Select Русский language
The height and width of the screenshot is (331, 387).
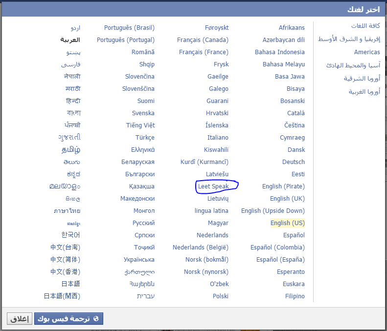(x=143, y=223)
